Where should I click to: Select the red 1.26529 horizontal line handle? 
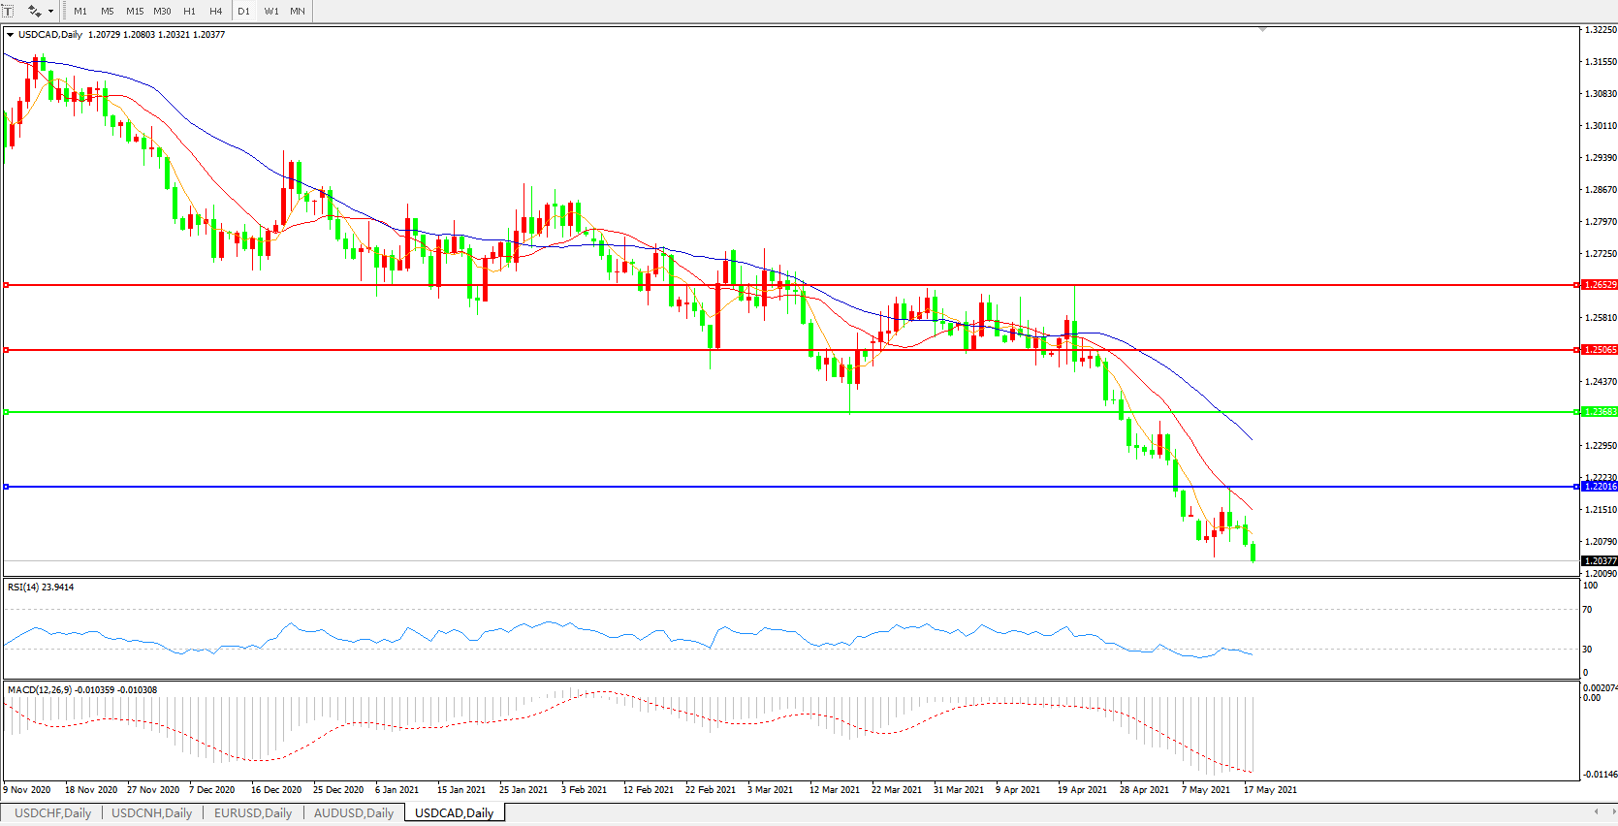click(x=7, y=285)
